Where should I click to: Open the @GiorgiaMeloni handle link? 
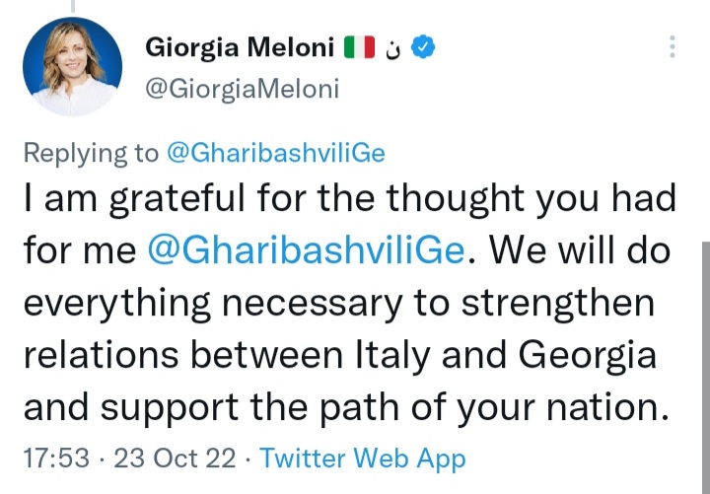242,89
